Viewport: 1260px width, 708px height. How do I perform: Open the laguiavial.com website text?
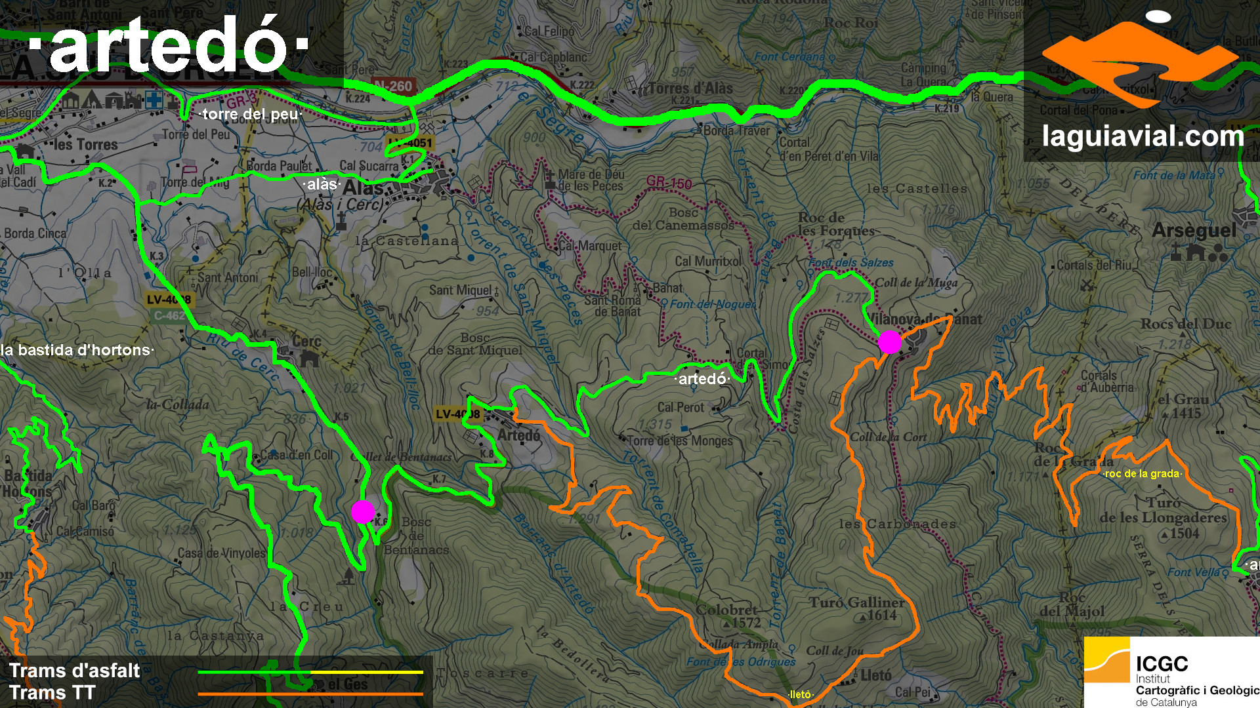click(x=1143, y=136)
